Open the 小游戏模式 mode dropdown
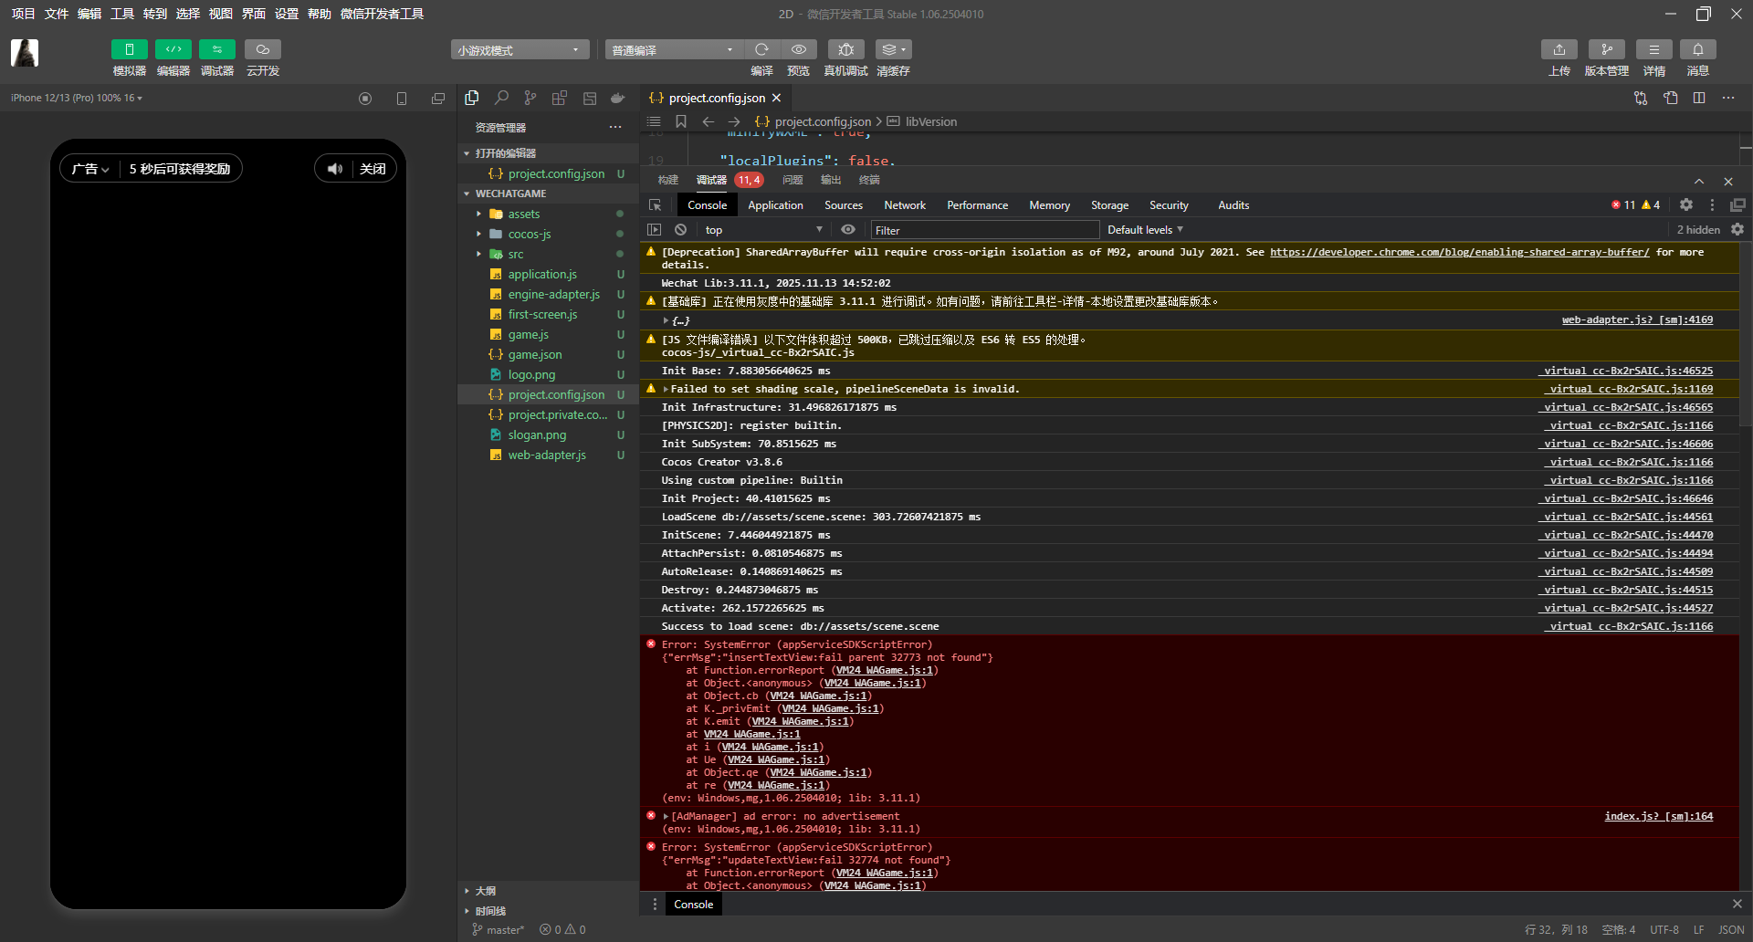 click(x=520, y=50)
